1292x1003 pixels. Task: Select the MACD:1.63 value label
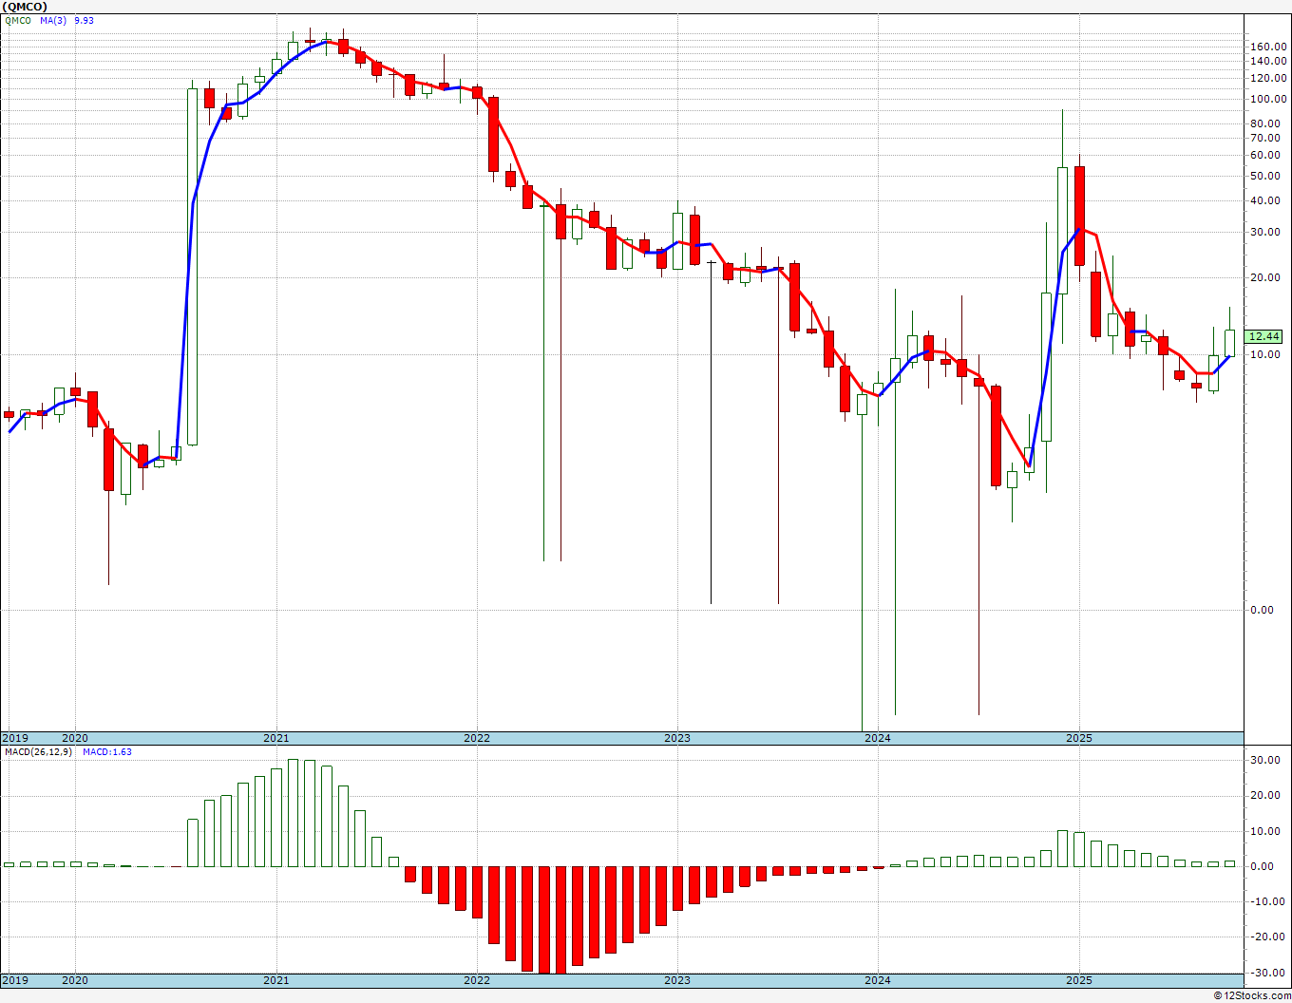107,751
